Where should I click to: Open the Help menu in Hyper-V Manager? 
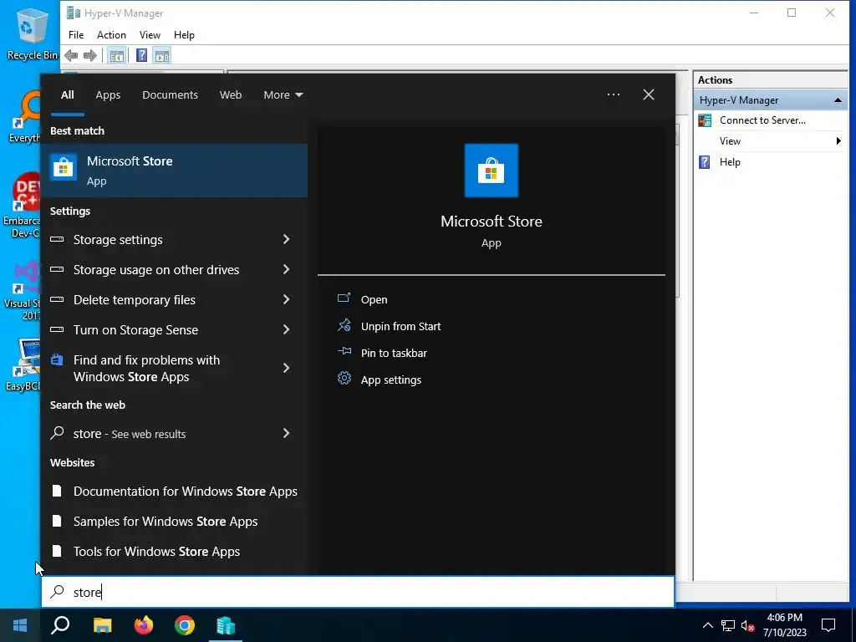click(184, 35)
